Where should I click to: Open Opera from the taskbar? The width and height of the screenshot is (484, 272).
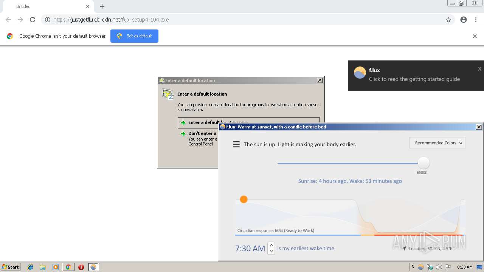[81, 267]
